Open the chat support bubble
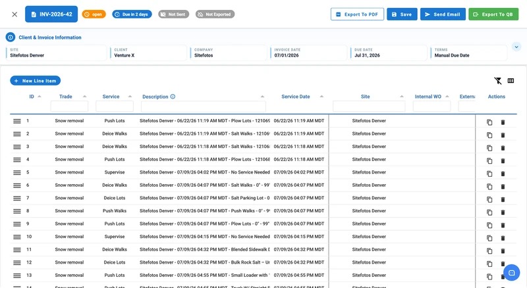The height and width of the screenshot is (288, 527). 512,273
